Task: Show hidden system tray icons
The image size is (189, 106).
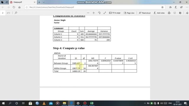Action: click(x=145, y=103)
